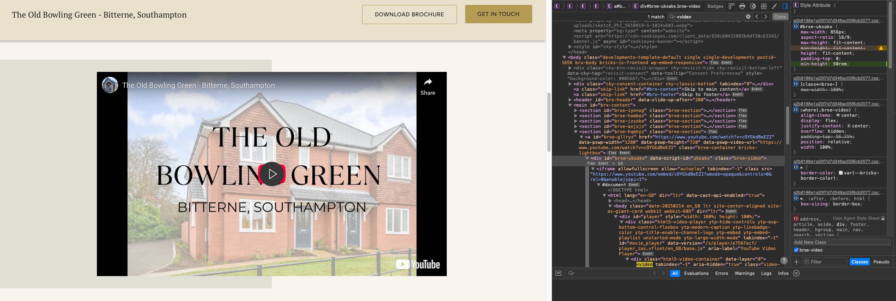Click the help question mark icon
The height and width of the screenshot is (301, 896).
[784, 261]
